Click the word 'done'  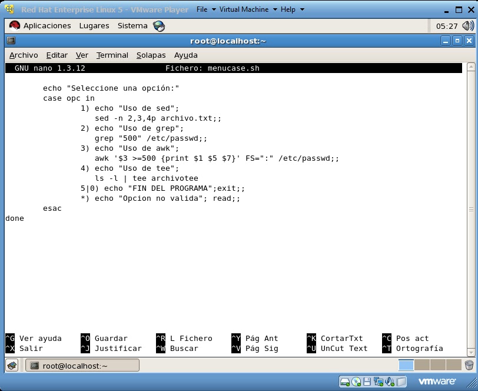tap(15, 218)
